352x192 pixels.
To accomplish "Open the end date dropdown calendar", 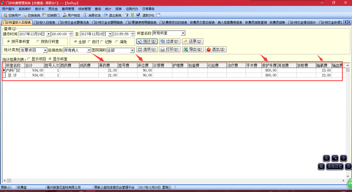I will [110, 34].
